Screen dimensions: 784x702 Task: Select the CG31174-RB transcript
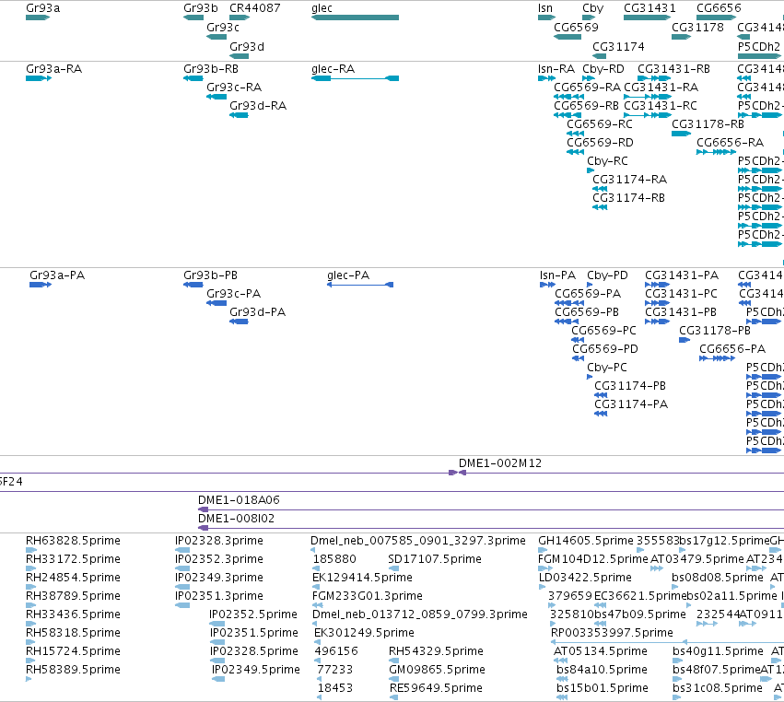(628, 198)
